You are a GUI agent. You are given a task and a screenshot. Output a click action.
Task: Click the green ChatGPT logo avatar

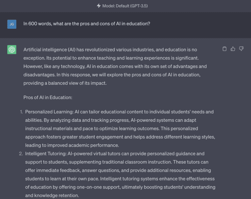(x=12, y=49)
